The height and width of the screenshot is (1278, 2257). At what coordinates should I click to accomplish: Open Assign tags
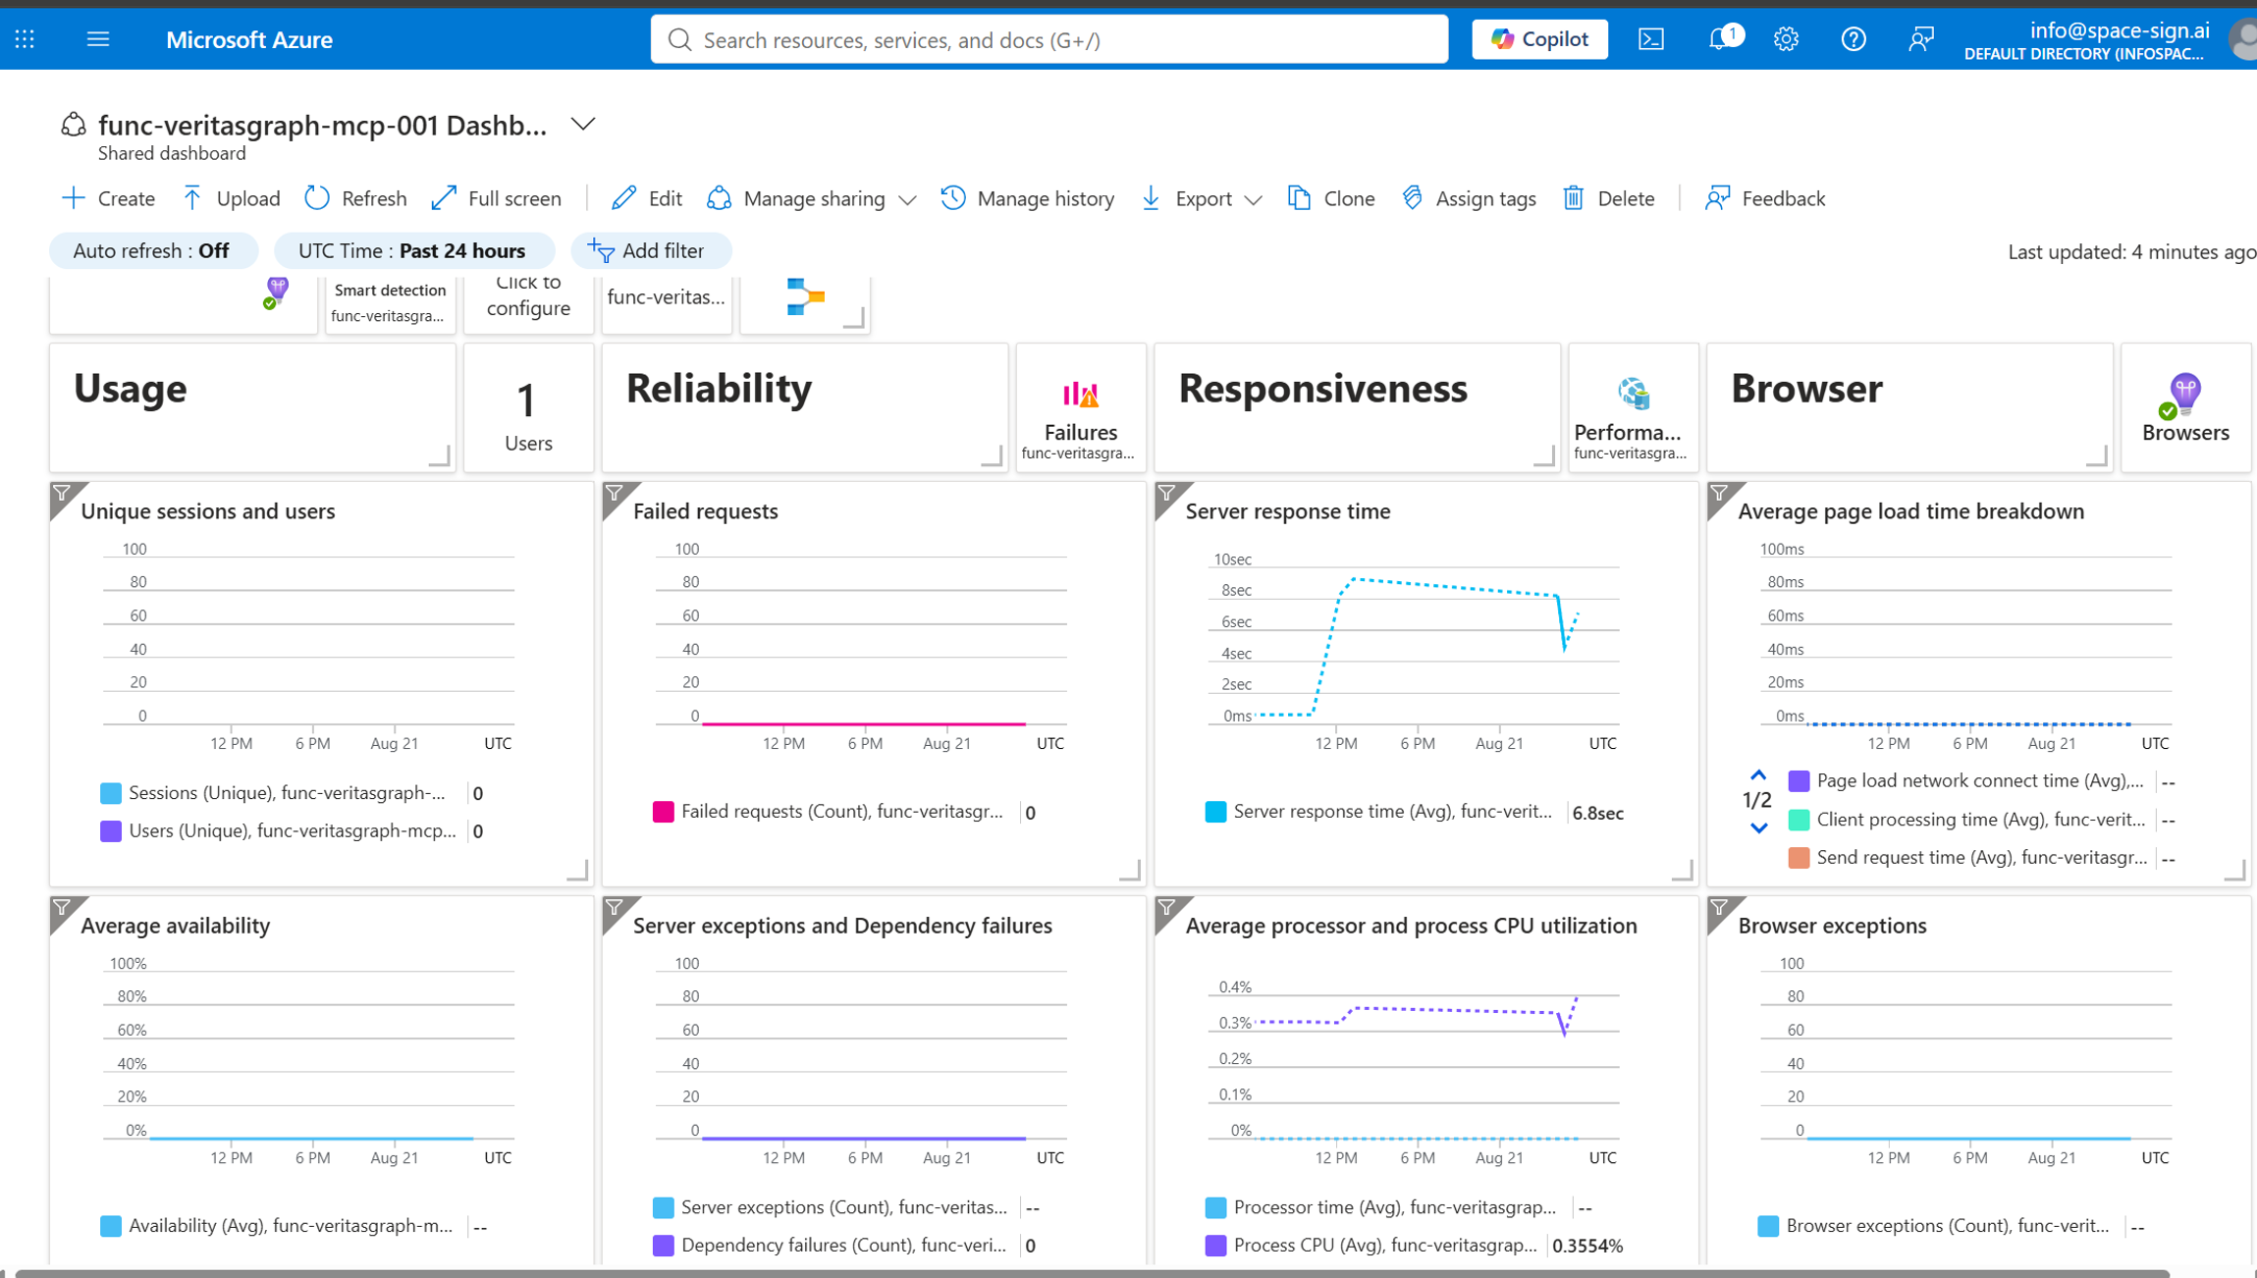[1470, 198]
